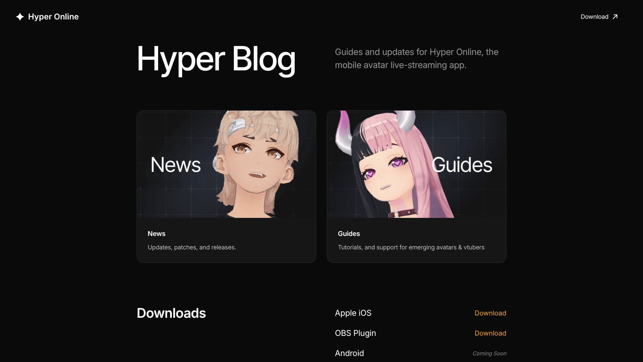Click the Apple iOS row label
Image resolution: width=643 pixels, height=362 pixels.
pyautogui.click(x=353, y=313)
